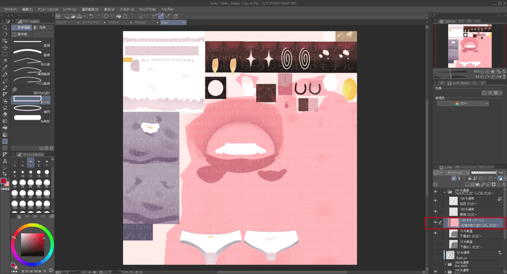Open the ファイル(F) menu
Viewport: 507px width, 274px height.
10,9
